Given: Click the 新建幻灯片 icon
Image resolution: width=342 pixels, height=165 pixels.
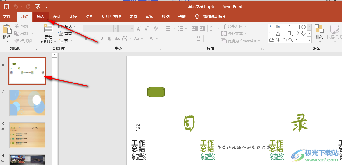Looking at the screenshot, I should [x=48, y=29].
